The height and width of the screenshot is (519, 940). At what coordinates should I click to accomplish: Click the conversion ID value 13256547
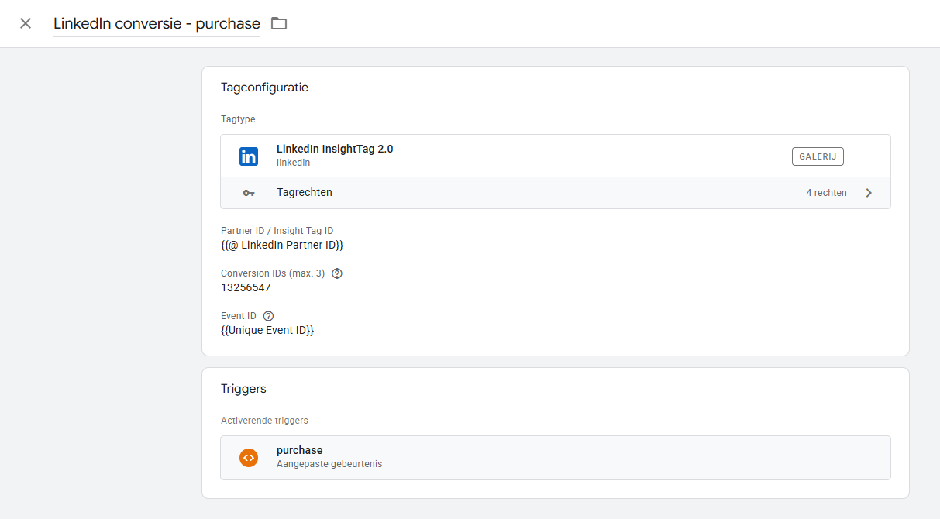pos(246,287)
